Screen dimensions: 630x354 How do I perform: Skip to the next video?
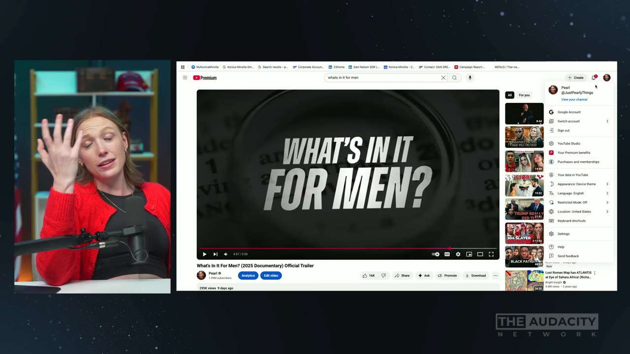[215, 254]
